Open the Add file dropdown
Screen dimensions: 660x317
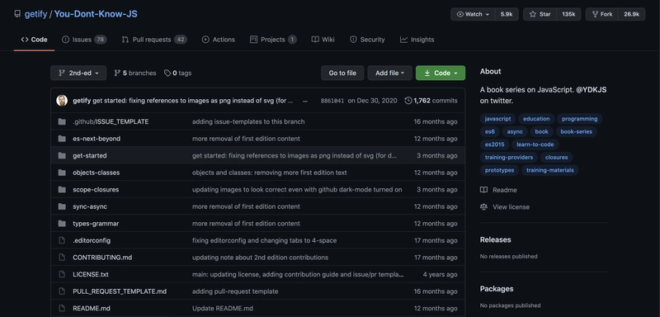point(389,73)
